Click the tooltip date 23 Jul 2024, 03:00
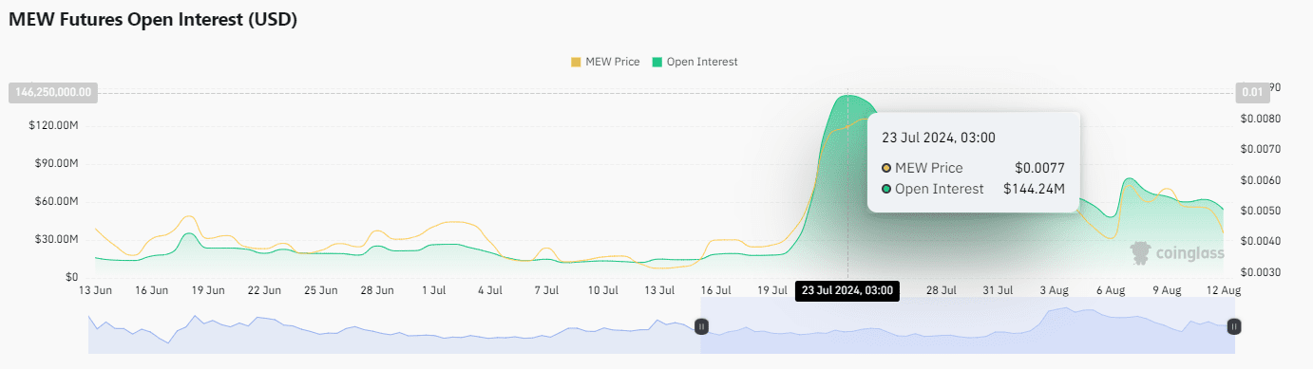 coord(939,138)
